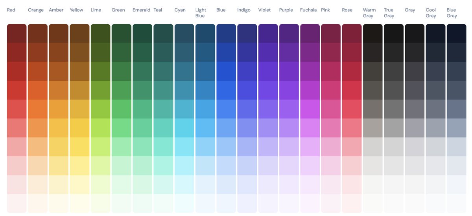Select the darkest Green column swatch

pos(122,33)
